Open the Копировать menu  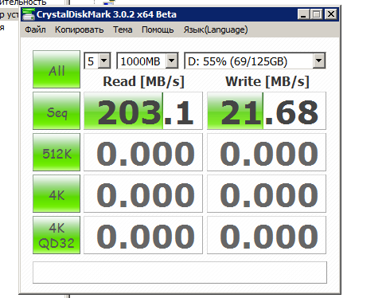[79, 29]
